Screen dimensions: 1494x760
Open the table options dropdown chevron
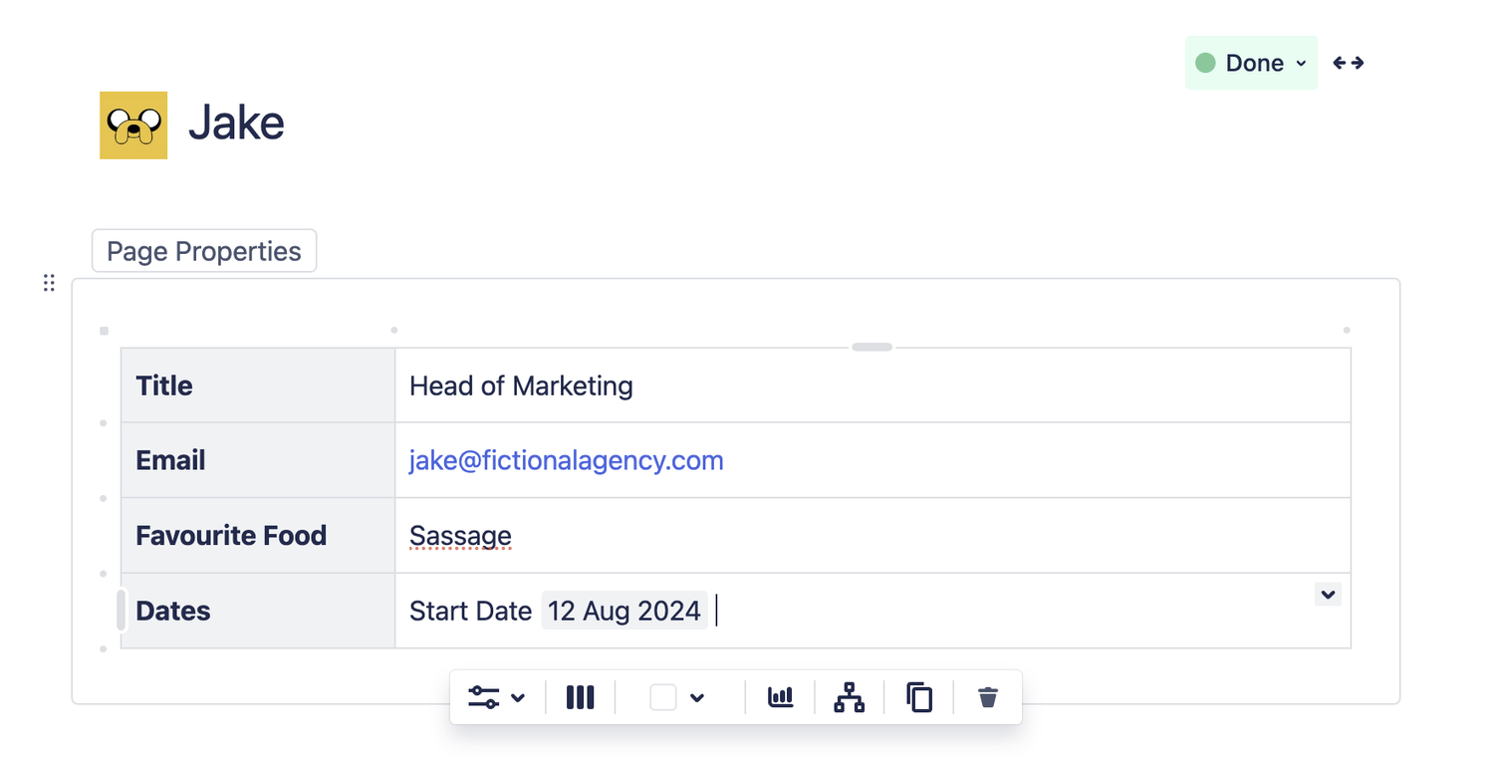[x=518, y=697]
